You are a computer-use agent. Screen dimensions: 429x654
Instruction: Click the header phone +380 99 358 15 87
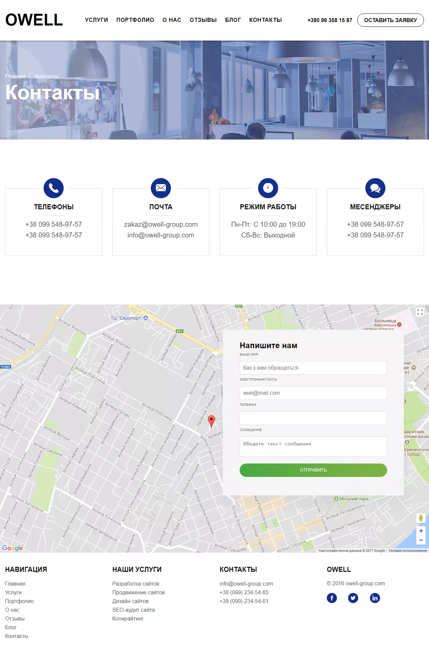[330, 20]
